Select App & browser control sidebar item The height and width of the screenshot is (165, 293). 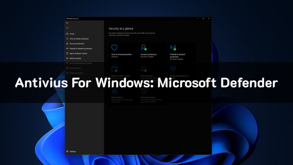pos(78,53)
